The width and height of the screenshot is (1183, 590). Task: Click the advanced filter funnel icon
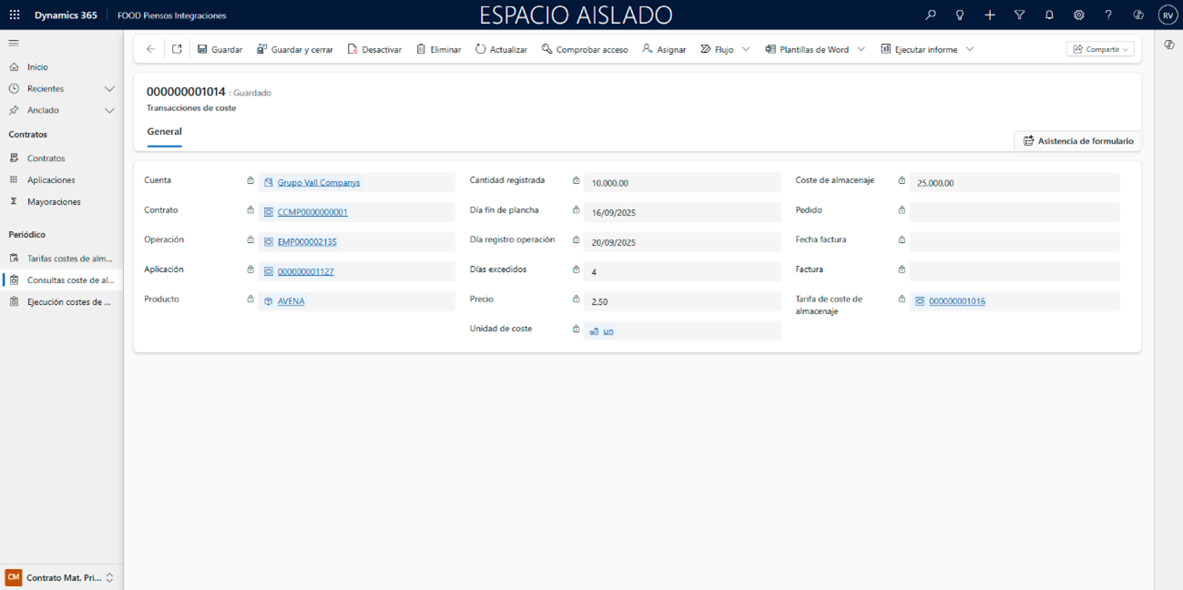[1019, 15]
